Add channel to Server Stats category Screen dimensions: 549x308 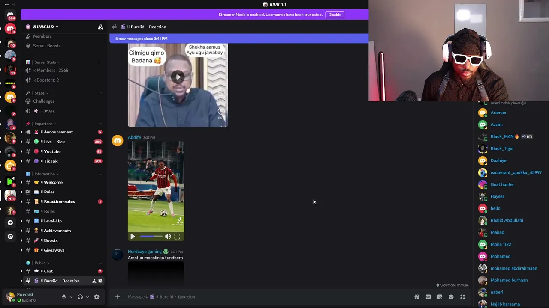pos(100,62)
